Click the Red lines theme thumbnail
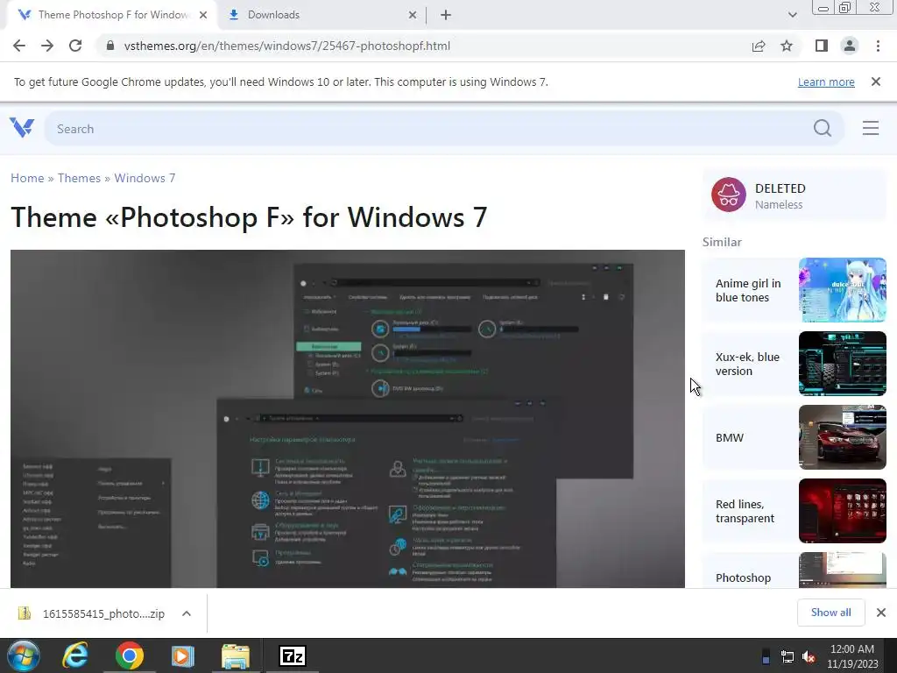The width and height of the screenshot is (897, 673). 842,511
